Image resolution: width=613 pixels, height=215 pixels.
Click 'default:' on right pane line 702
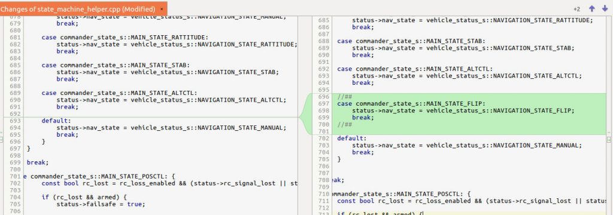(x=351, y=139)
